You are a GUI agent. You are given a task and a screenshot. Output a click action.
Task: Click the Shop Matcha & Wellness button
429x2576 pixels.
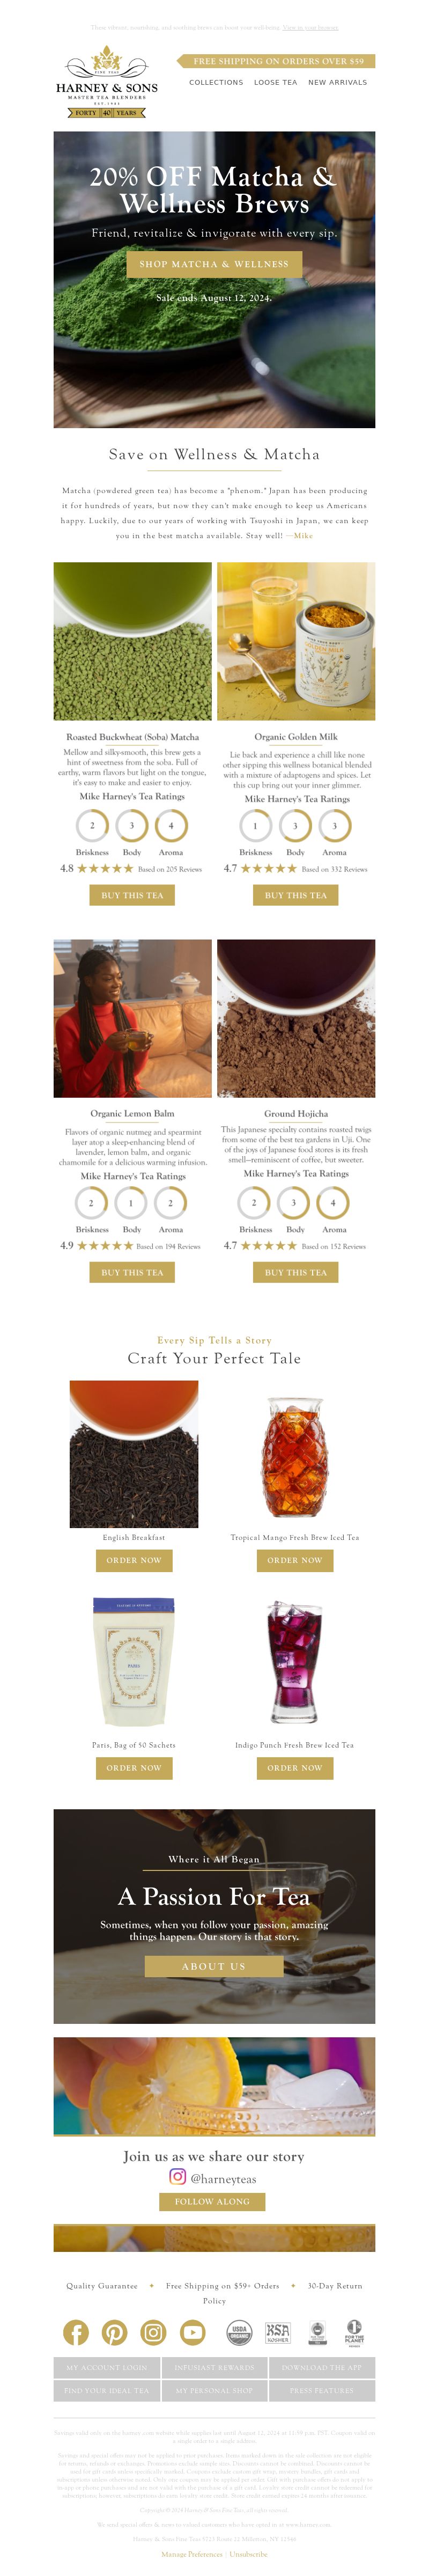[x=214, y=264]
